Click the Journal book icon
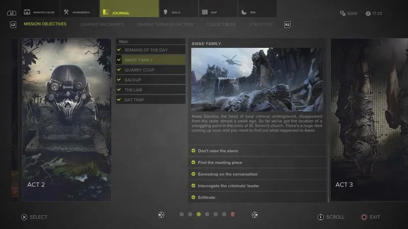Screen dimensions: 408x229 pos(106,12)
